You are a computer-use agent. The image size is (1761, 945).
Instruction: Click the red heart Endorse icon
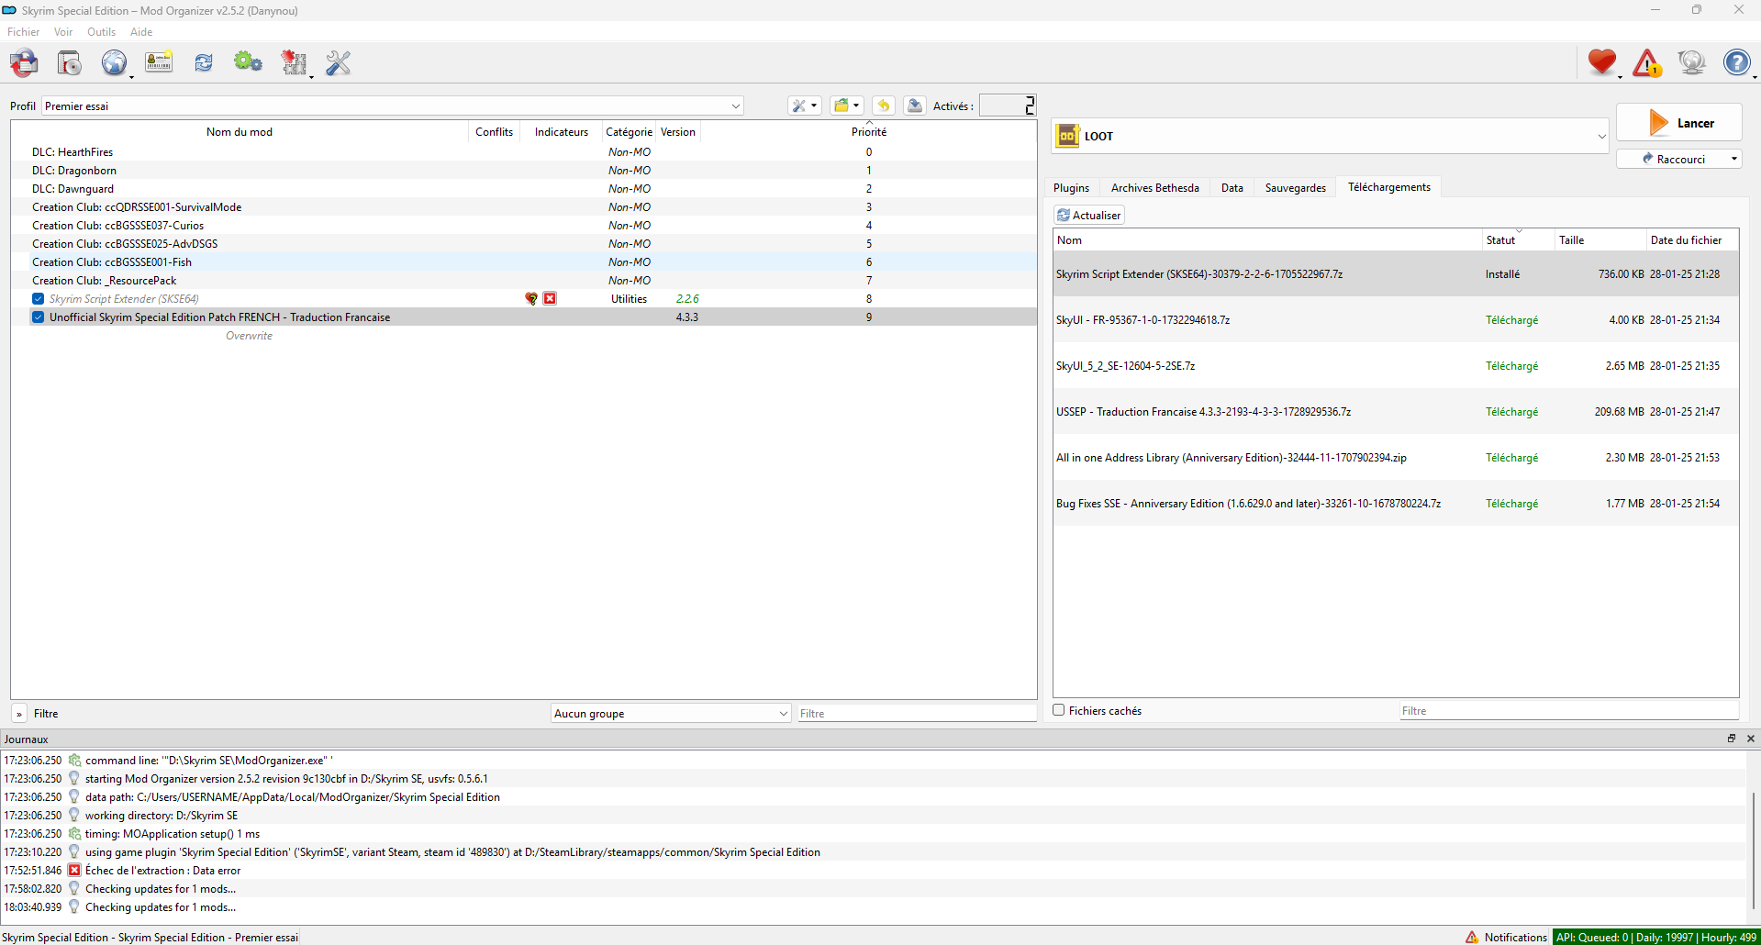(1602, 62)
